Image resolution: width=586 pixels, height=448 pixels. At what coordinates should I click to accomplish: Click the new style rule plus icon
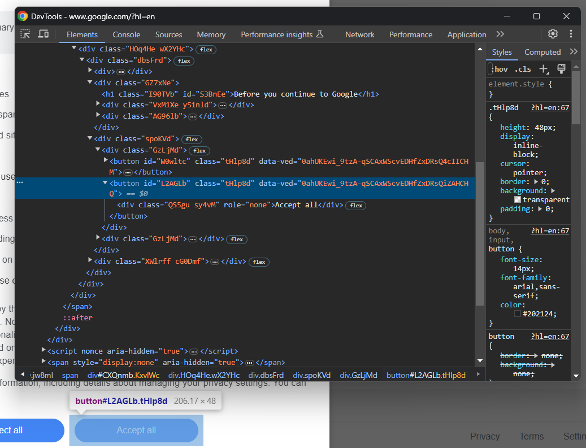pyautogui.click(x=544, y=69)
